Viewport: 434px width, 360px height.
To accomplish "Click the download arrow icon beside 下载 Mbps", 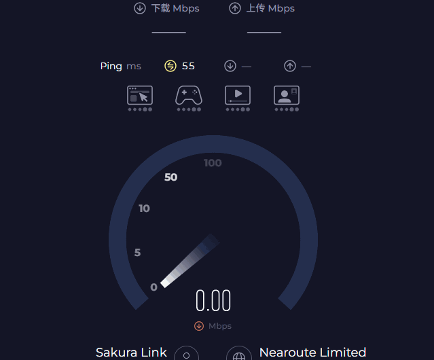I will (x=140, y=8).
